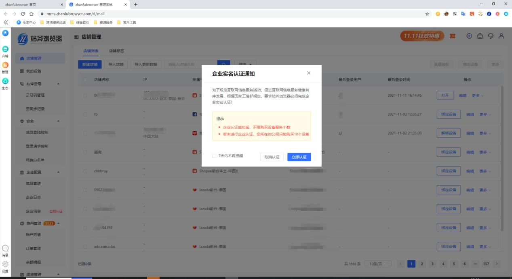Viewport: 512px width, 279px height.
Task: Click the red 立即认证 link beside 企业信息
Action: (x=56, y=211)
